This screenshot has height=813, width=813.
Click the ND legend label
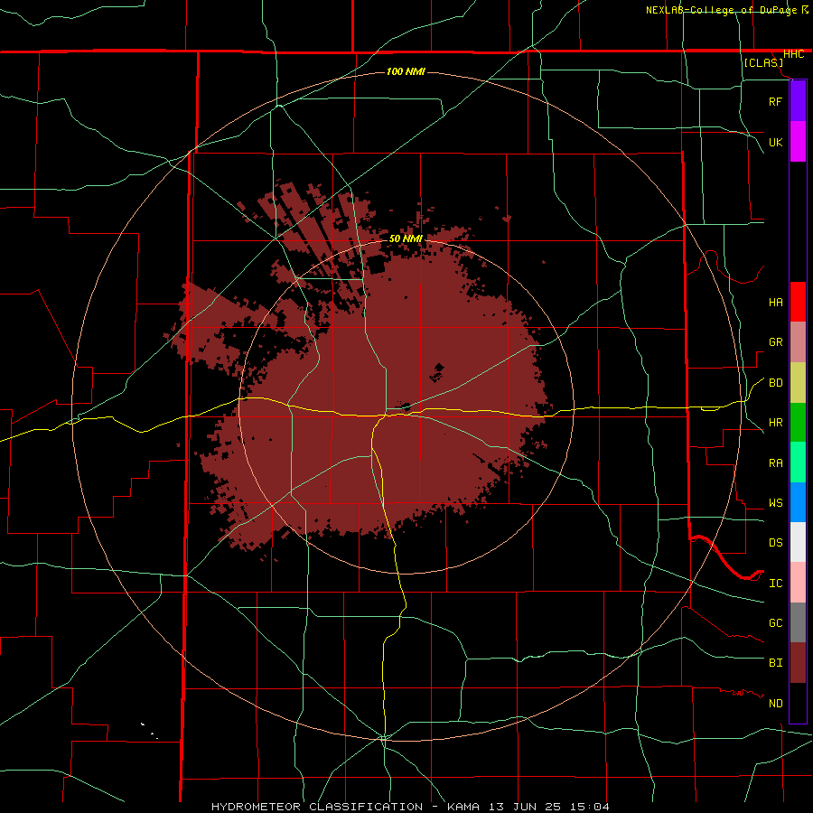point(775,704)
